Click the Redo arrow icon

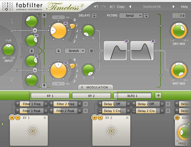click(x=103, y=7)
